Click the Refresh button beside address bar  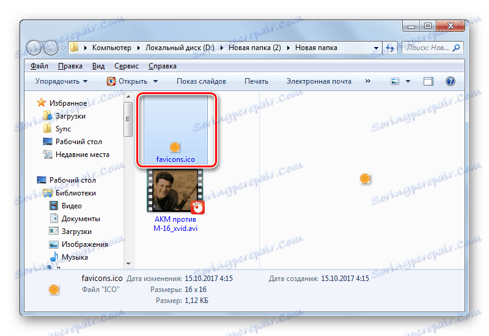[390, 48]
